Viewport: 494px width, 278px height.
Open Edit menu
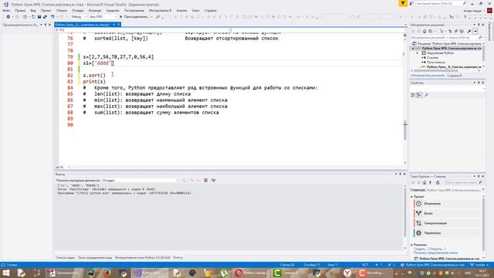click(20, 10)
